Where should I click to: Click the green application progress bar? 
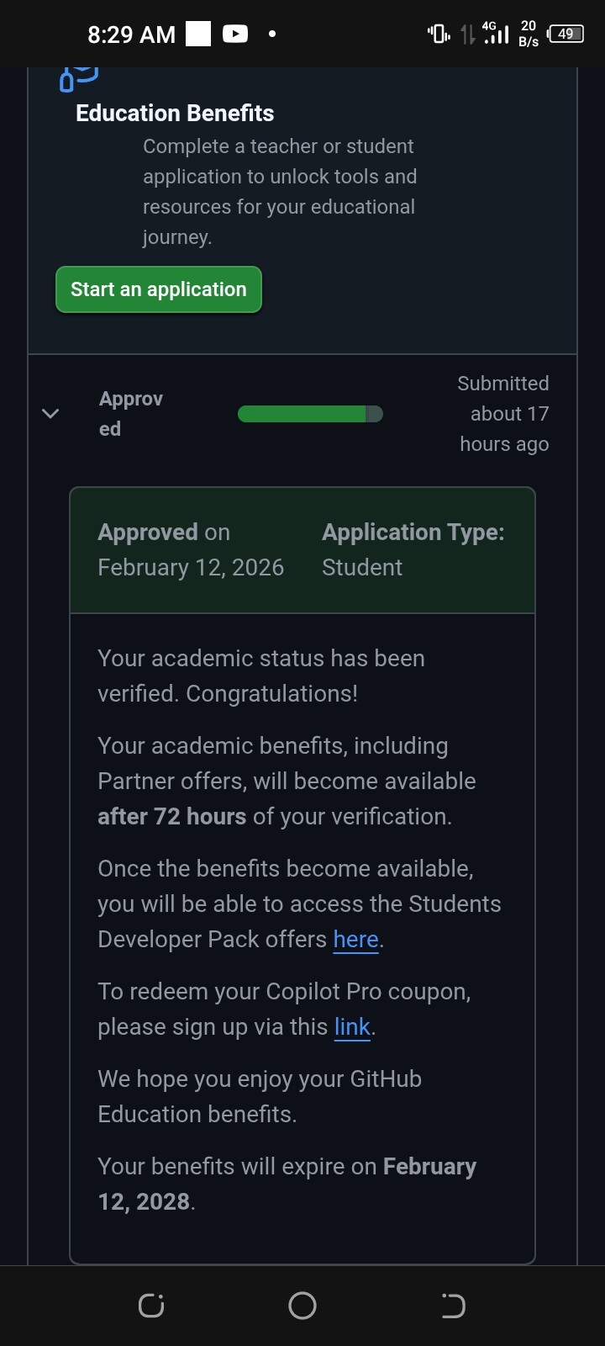(310, 414)
